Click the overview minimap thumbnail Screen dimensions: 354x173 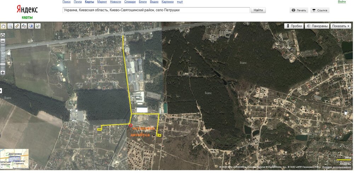(x=15, y=159)
